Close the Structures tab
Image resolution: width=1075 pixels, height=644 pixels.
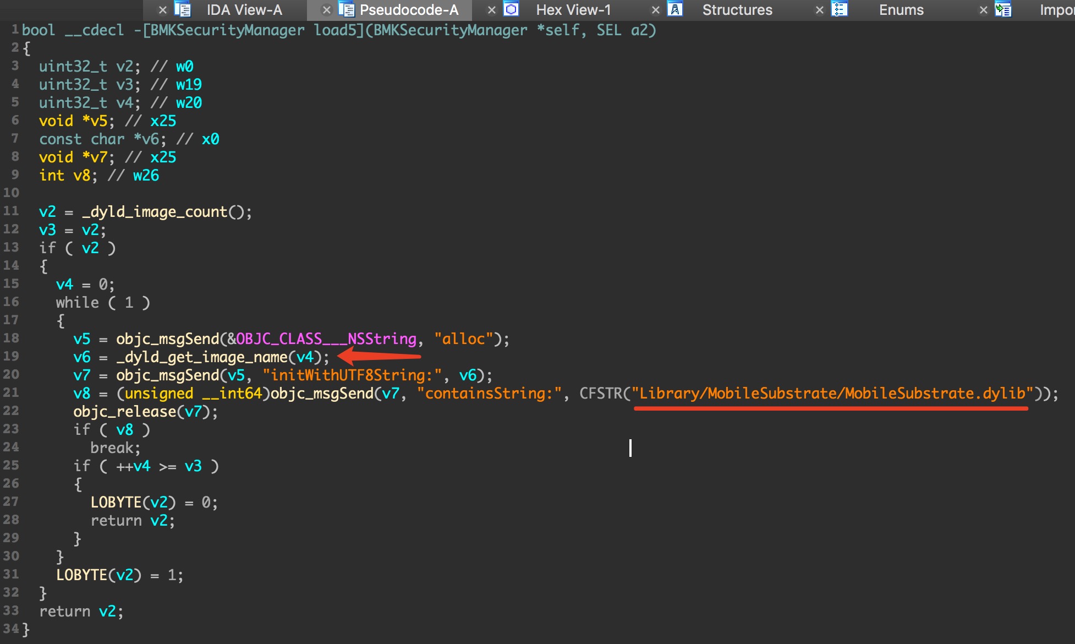click(x=655, y=10)
